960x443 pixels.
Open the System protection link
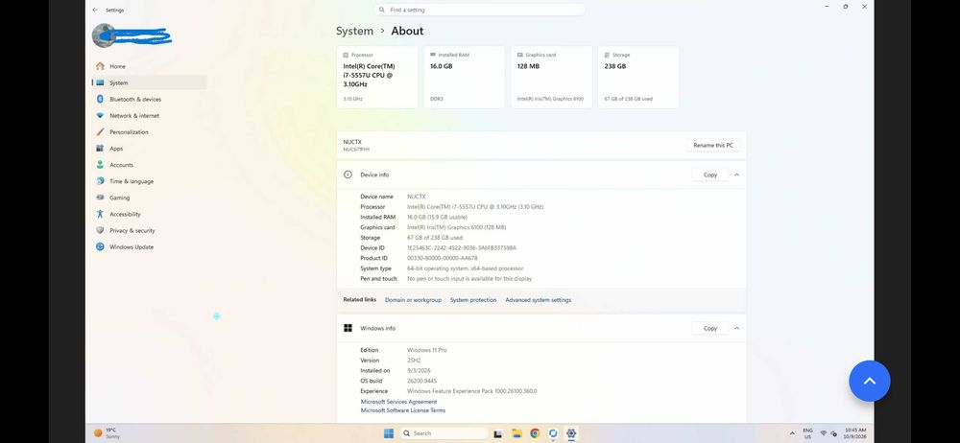(x=473, y=300)
